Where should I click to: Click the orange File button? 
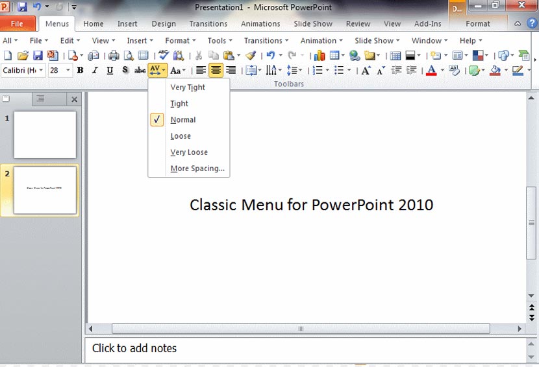[x=17, y=24]
